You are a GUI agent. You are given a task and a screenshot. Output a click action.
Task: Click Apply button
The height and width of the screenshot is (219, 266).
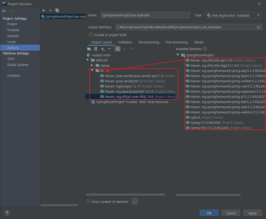coord(253,213)
